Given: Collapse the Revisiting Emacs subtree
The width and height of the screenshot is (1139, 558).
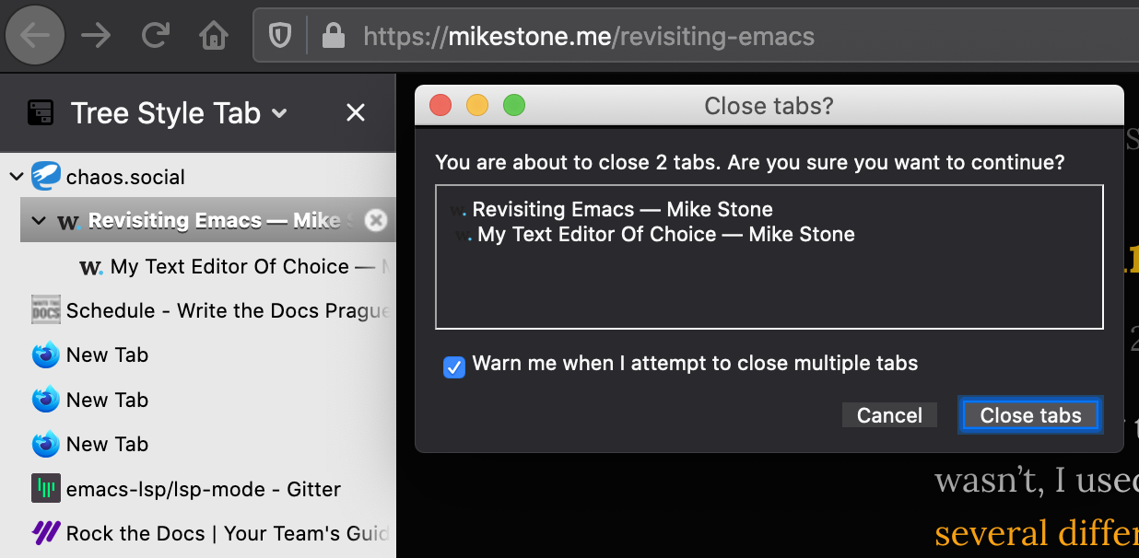Looking at the screenshot, I should (x=38, y=221).
